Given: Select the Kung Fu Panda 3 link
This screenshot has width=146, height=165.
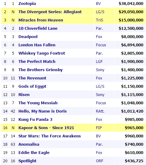Looking at the screenshot, I should 35,120.
